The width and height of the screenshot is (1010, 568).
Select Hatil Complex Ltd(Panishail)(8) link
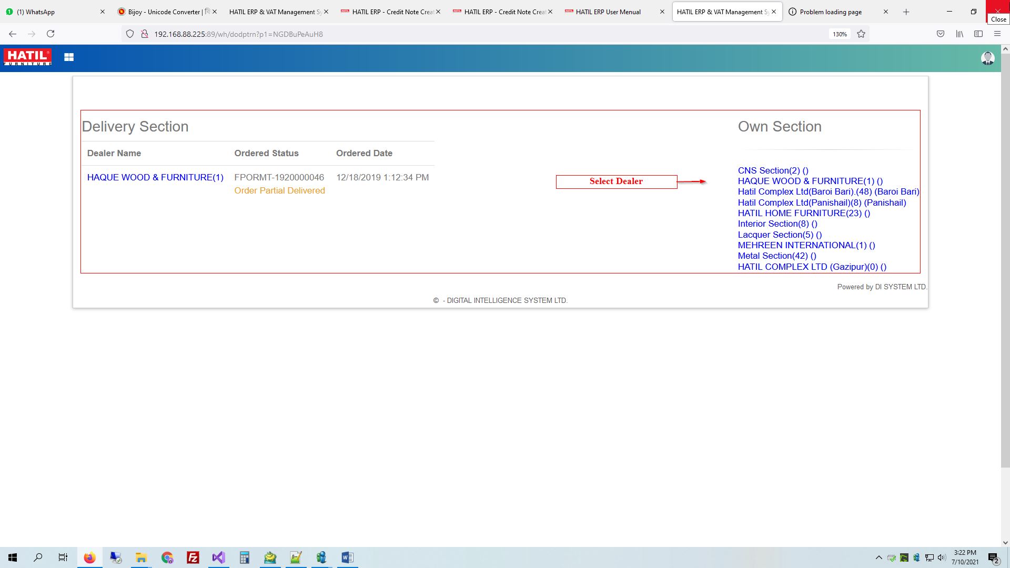[822, 202]
